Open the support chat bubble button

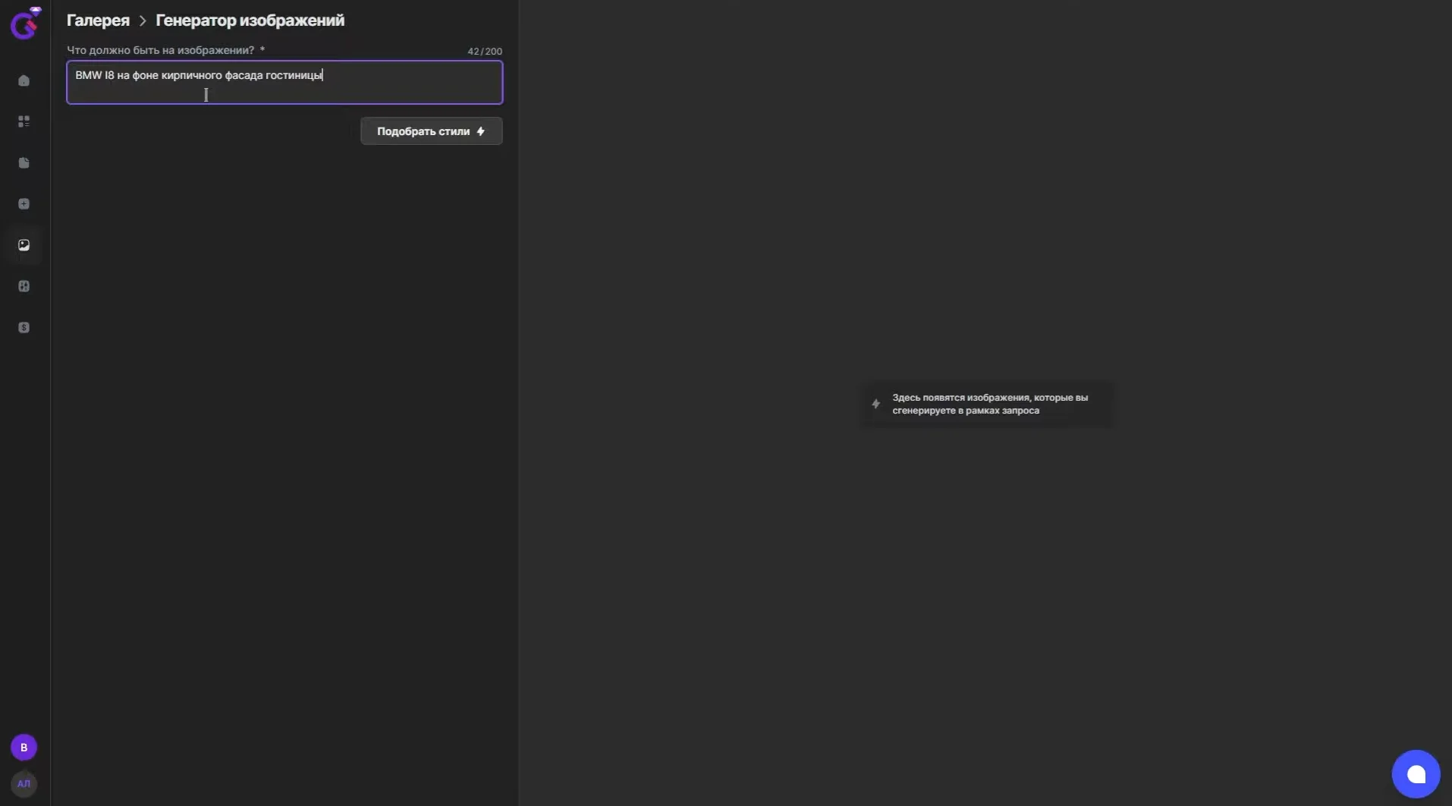point(1416,774)
